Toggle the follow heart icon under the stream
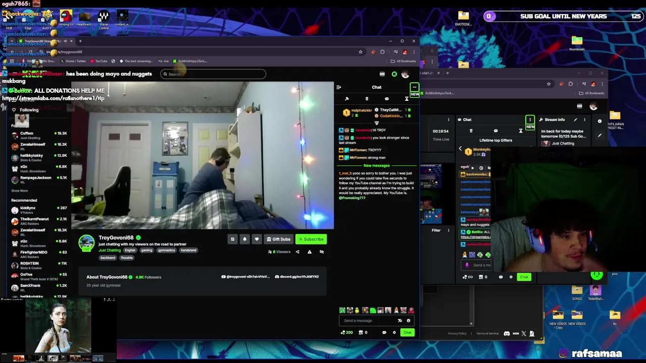Viewport: 646px width, 363px height. tap(256, 239)
